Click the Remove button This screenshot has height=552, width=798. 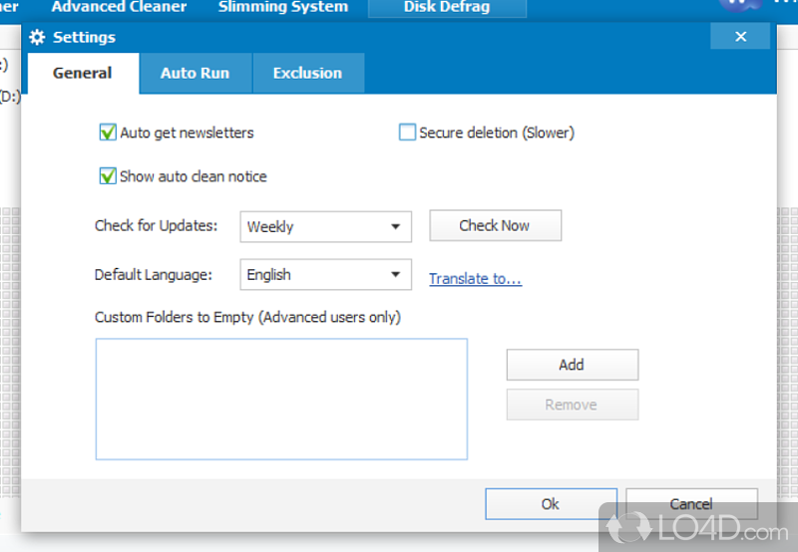click(x=572, y=405)
